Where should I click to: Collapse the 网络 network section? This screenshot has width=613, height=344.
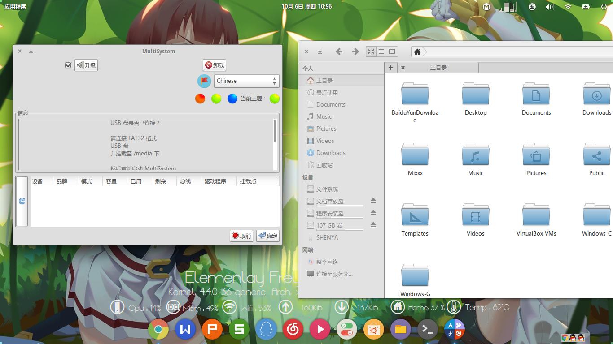click(308, 250)
